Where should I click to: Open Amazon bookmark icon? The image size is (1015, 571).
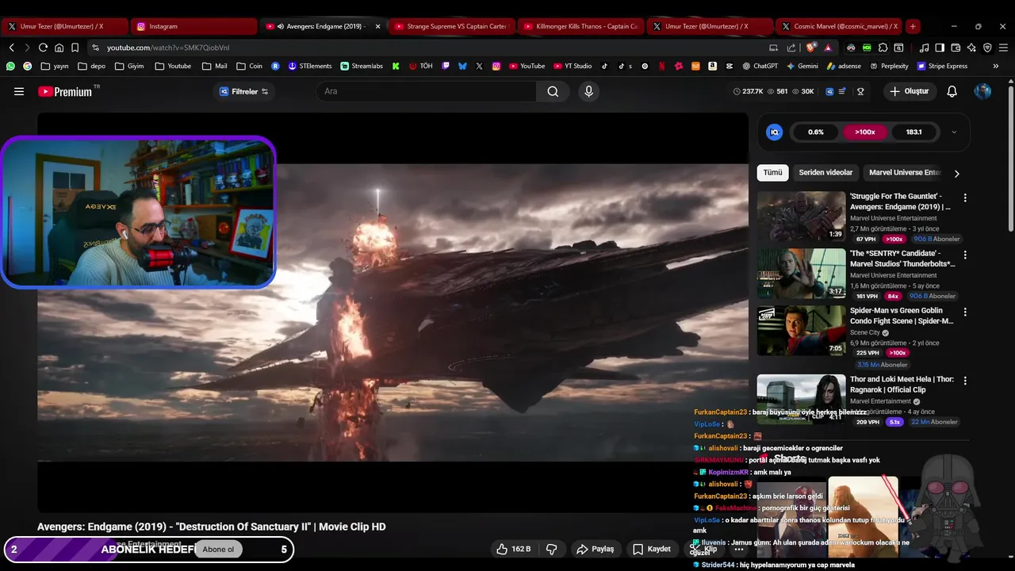click(x=712, y=66)
